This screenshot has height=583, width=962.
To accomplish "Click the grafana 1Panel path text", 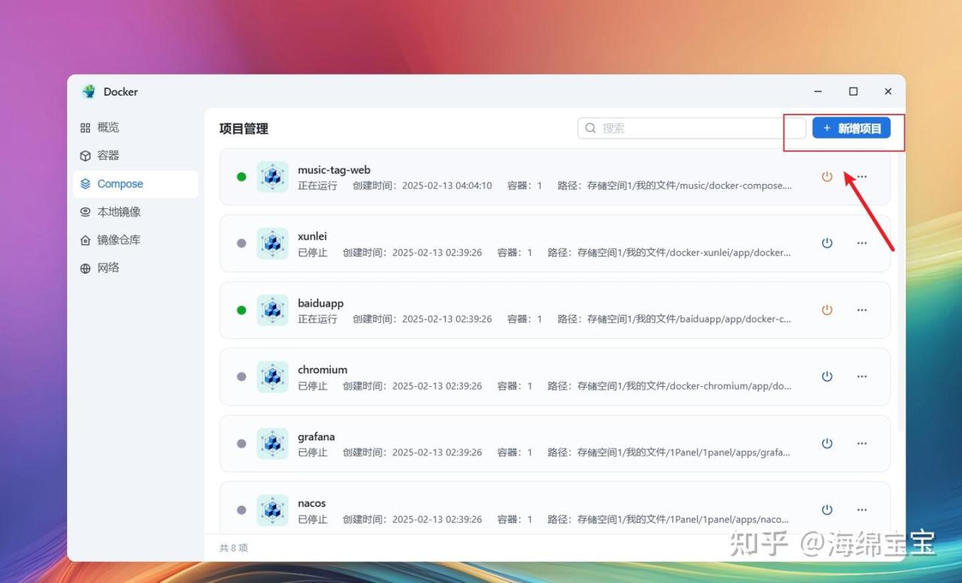I will coord(670,452).
